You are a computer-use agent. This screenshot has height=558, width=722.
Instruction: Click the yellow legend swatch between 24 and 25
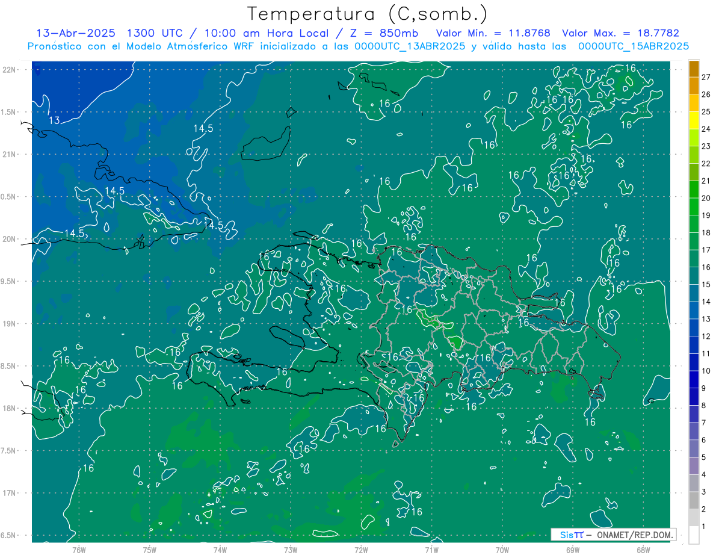coord(694,120)
